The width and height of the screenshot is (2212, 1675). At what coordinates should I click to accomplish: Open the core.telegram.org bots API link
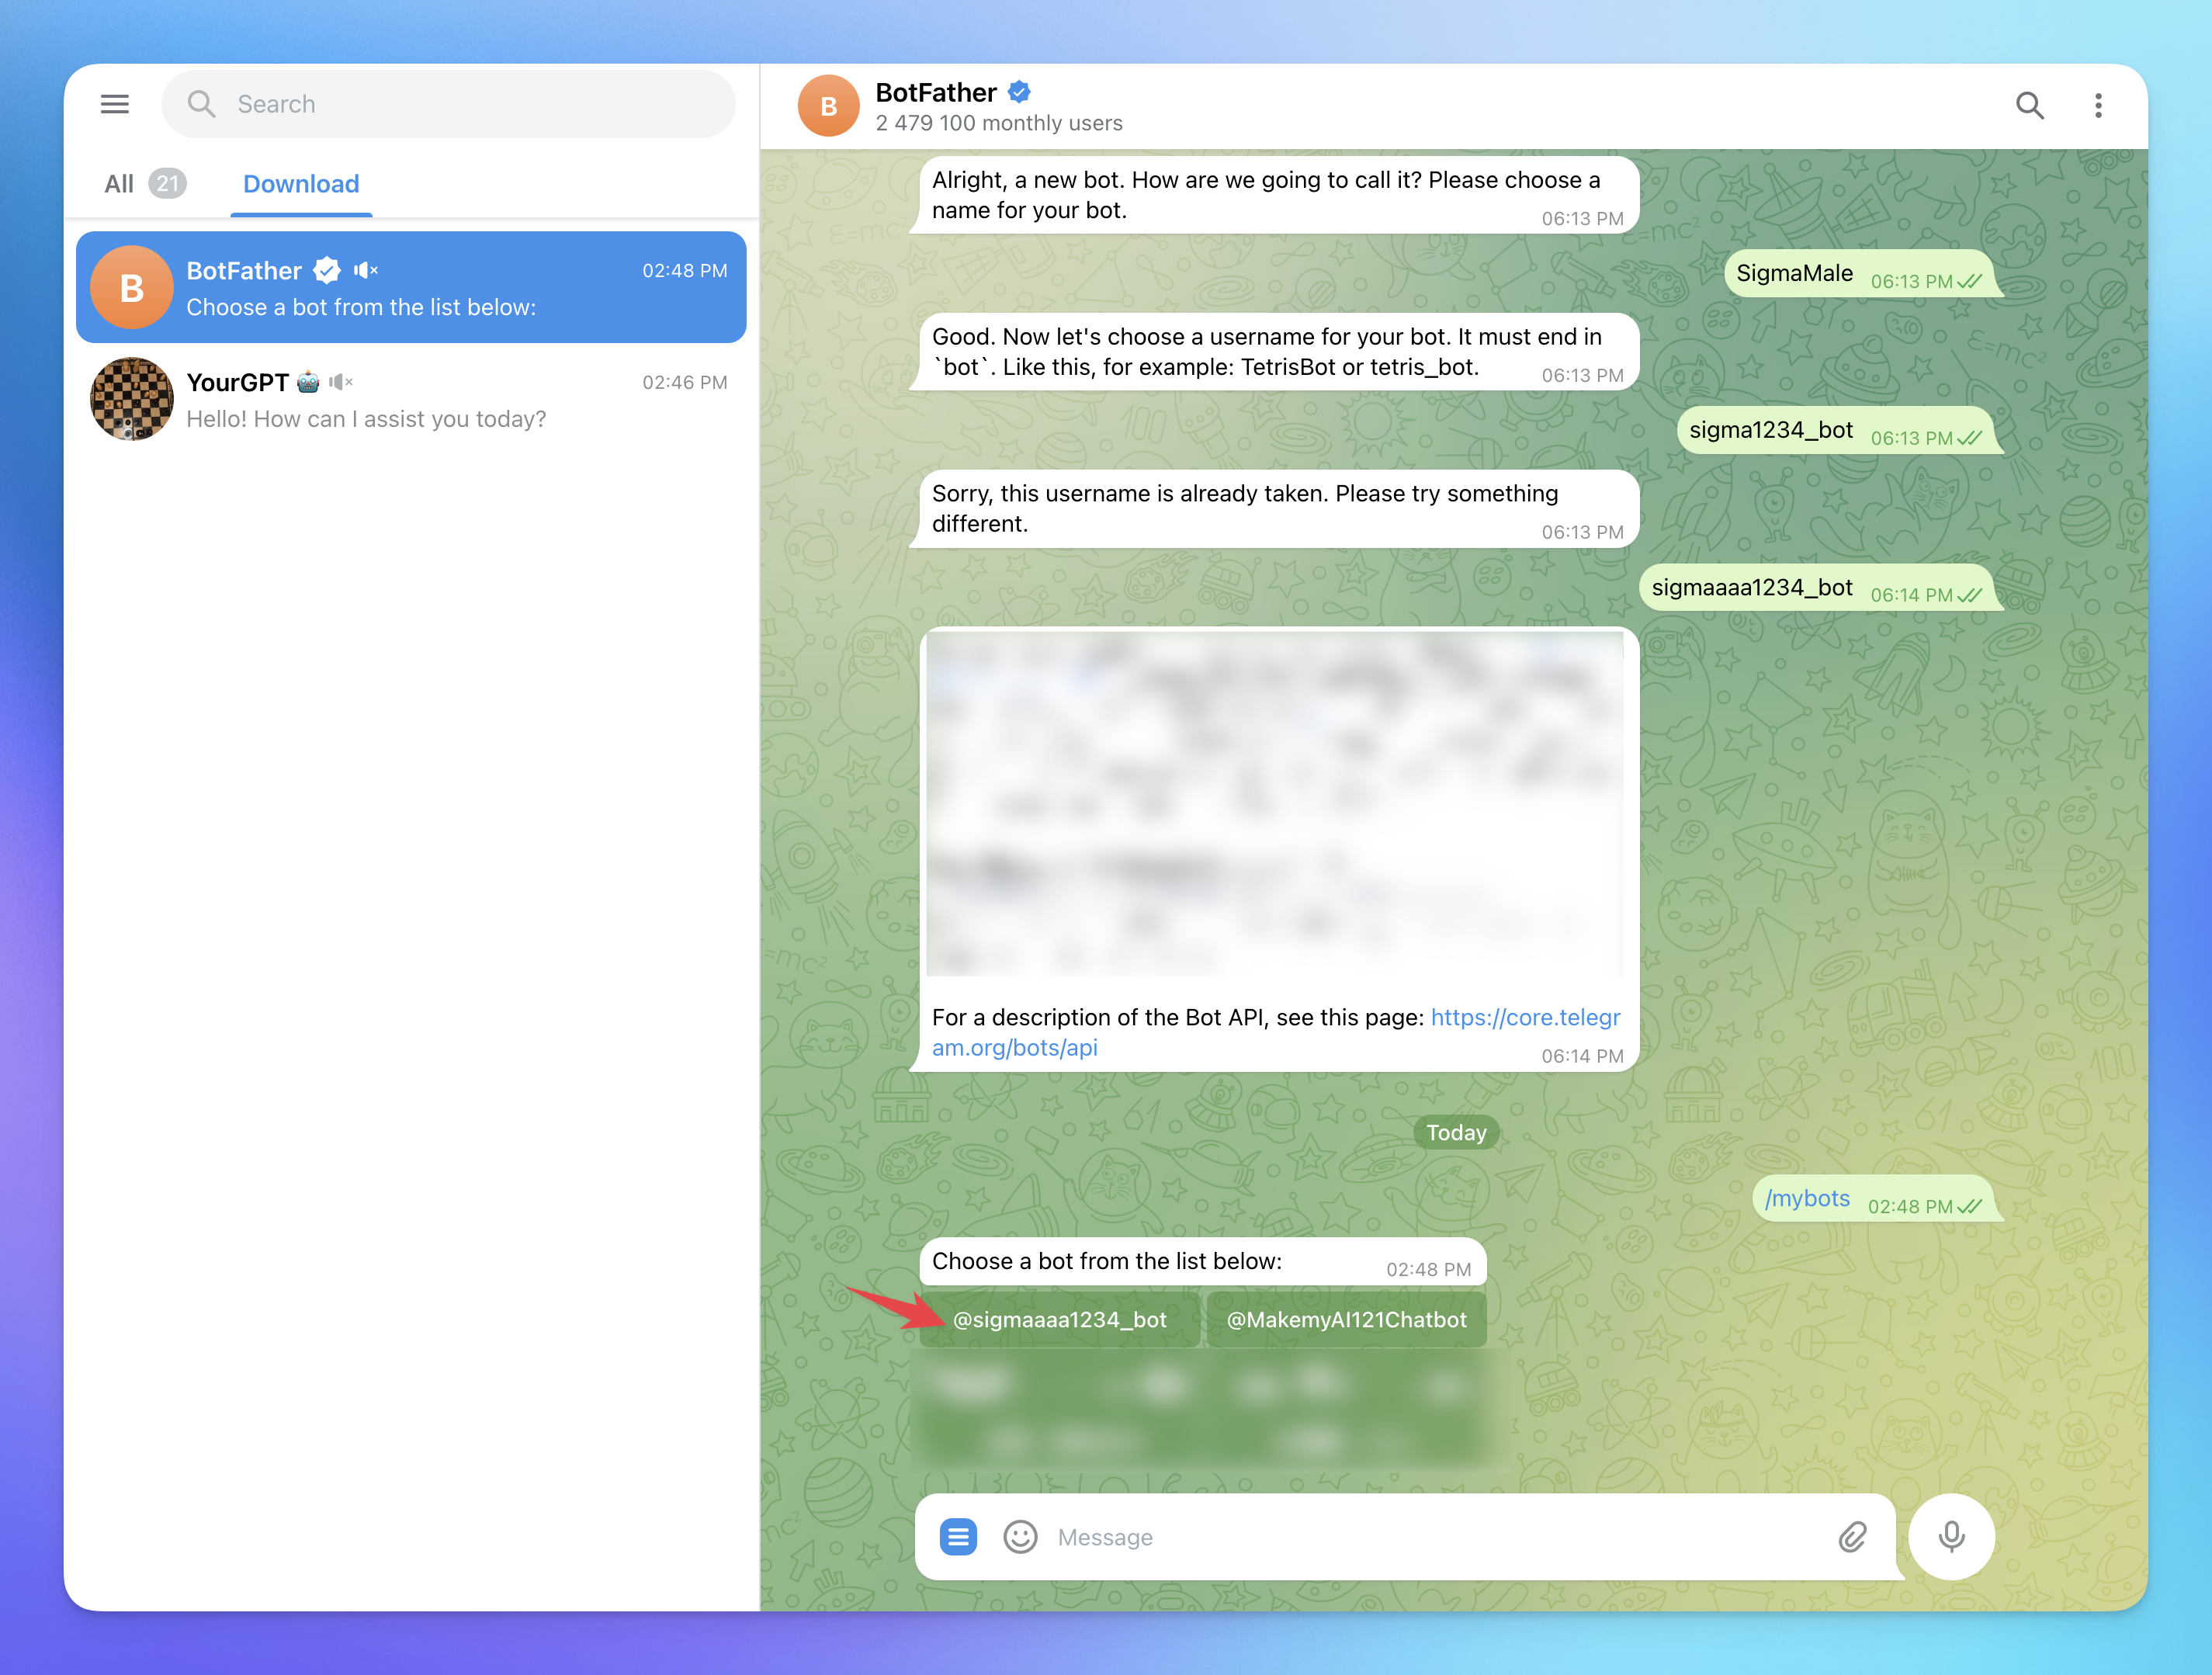(1275, 1032)
